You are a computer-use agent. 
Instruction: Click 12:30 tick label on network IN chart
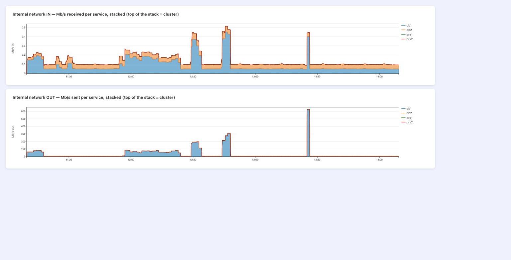pyautogui.click(x=193, y=77)
